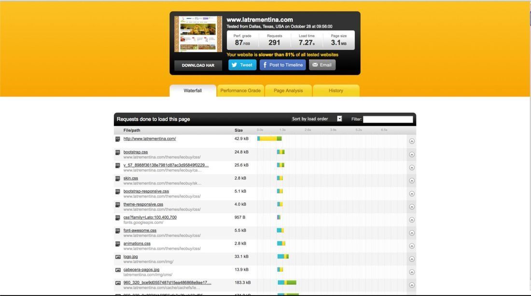Click the Email share button
Viewport: 531px width, 296px height.
click(322, 65)
